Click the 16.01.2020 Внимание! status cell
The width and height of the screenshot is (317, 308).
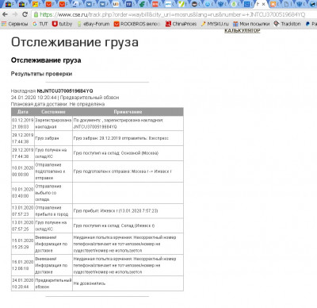click(53, 265)
